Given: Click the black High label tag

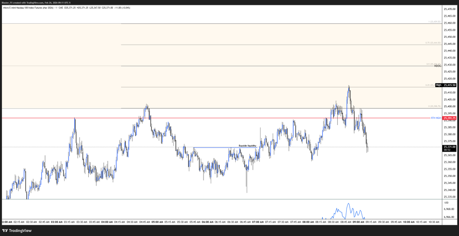Looking at the screenshot, I should point(438,85).
